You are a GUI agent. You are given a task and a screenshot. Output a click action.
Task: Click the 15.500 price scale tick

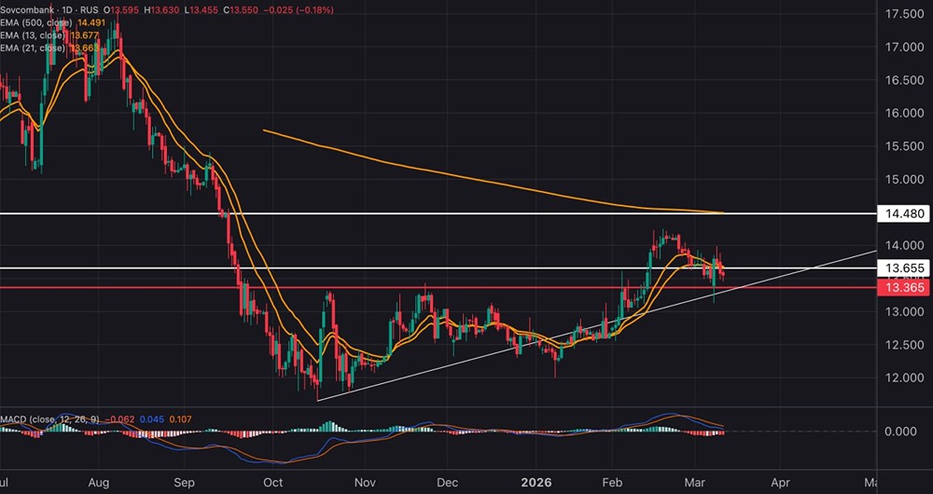tap(904, 145)
